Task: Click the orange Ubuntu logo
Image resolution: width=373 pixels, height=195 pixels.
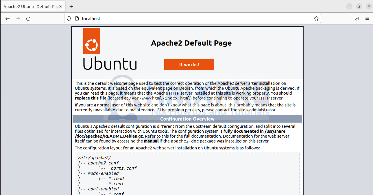Action: tap(92, 41)
